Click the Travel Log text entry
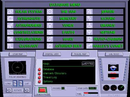The image size is (130, 97). point(50,77)
